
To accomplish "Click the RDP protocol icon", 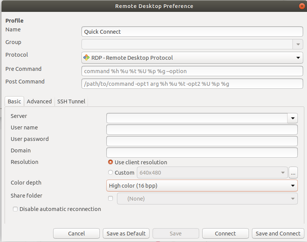I will 87,58.
